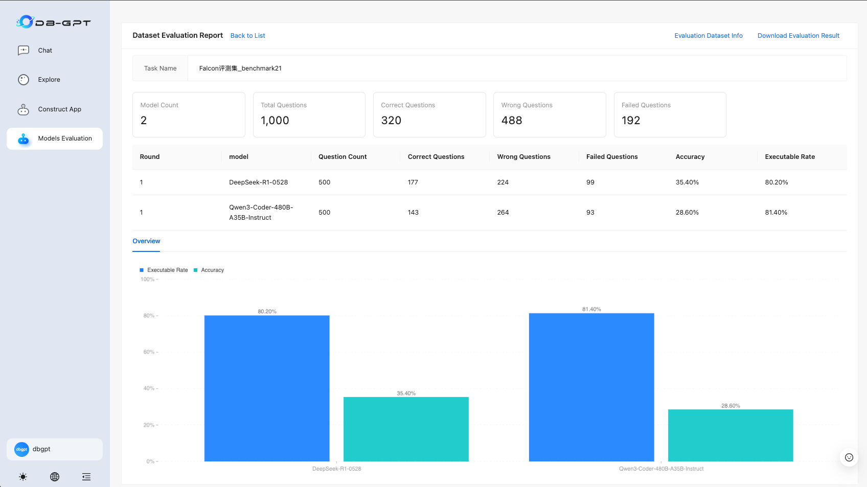The height and width of the screenshot is (487, 867).
Task: Click the Qwen3-Coder teal accuracy bar
Action: point(731,435)
